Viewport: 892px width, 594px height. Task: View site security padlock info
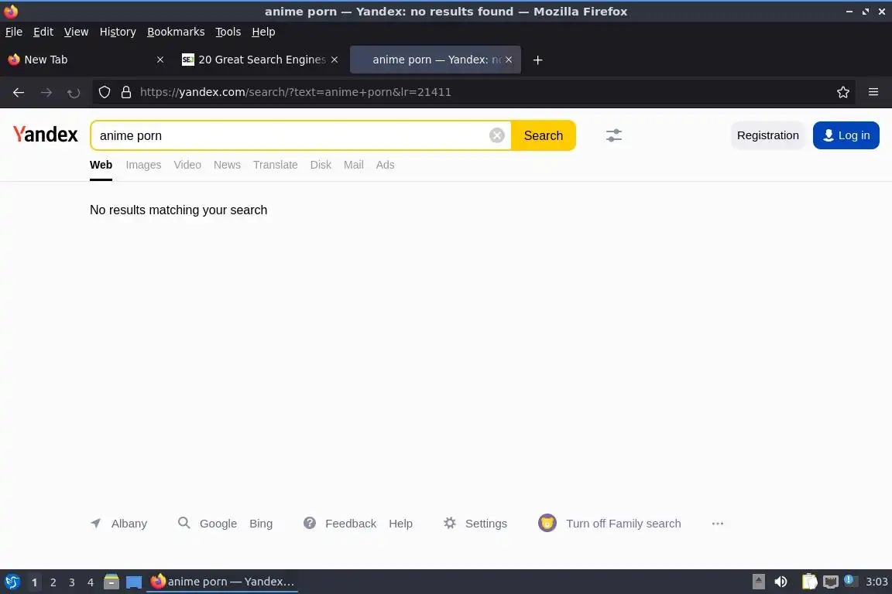126,92
